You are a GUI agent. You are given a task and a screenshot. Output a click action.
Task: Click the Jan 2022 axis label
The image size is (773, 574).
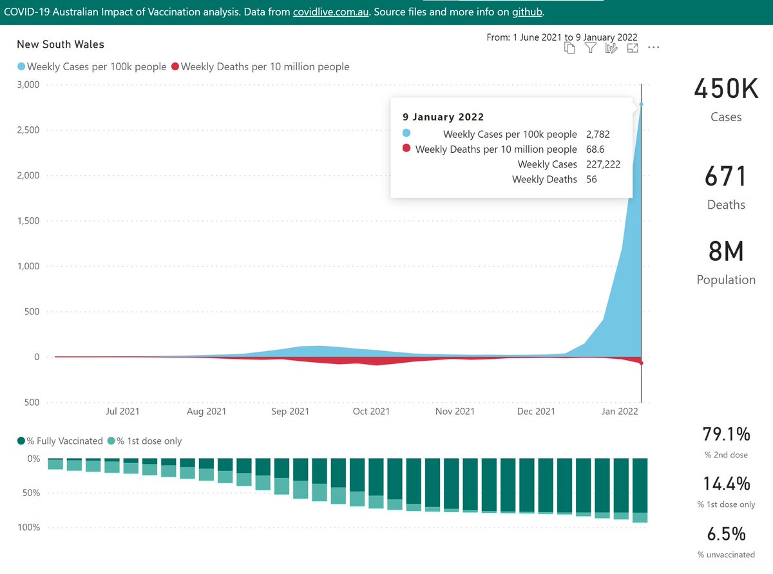point(619,411)
